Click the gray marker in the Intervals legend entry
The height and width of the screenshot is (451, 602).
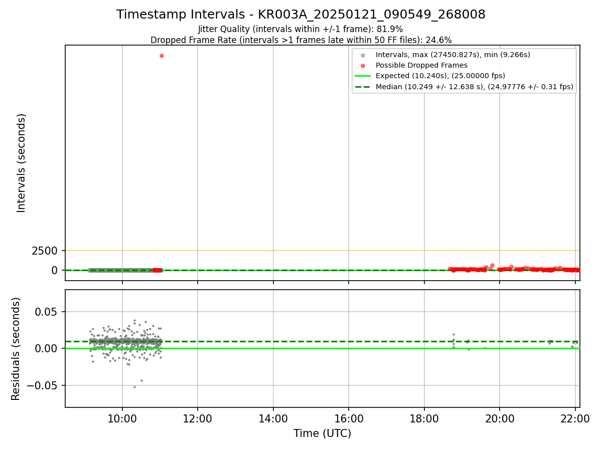[x=363, y=55]
